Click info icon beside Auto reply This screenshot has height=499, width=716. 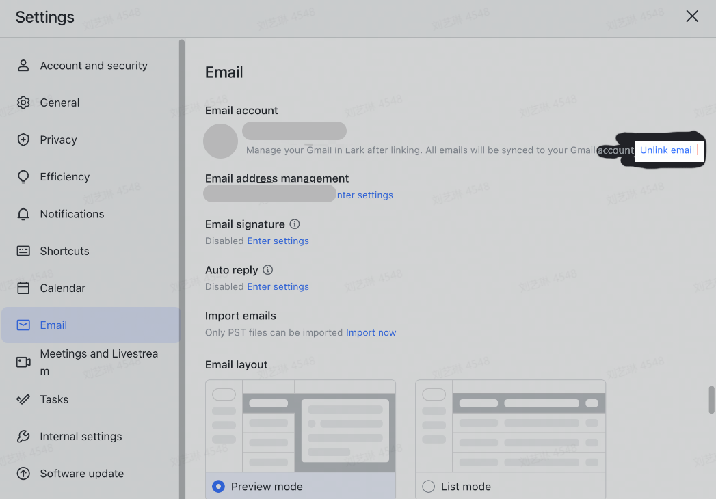point(268,270)
